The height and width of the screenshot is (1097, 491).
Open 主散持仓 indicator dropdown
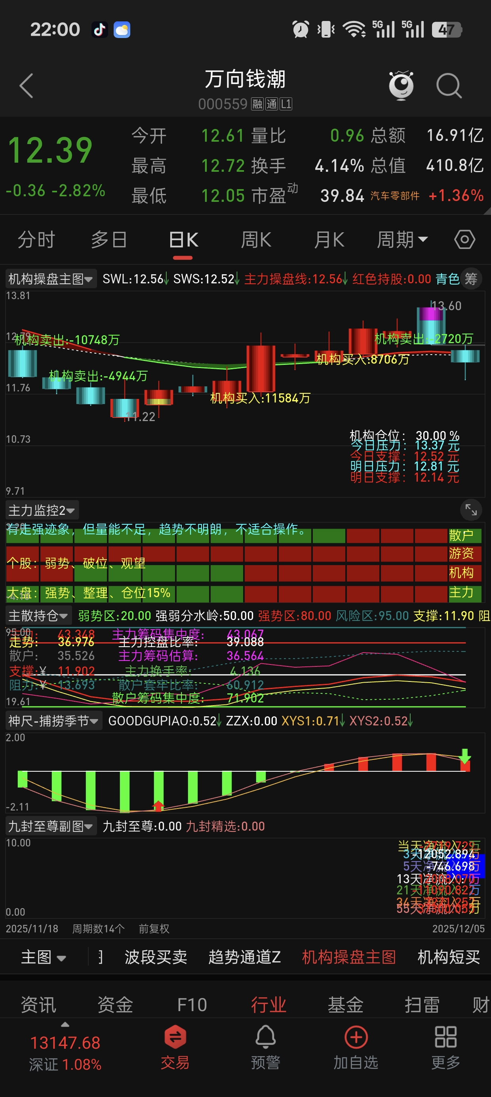tap(39, 615)
